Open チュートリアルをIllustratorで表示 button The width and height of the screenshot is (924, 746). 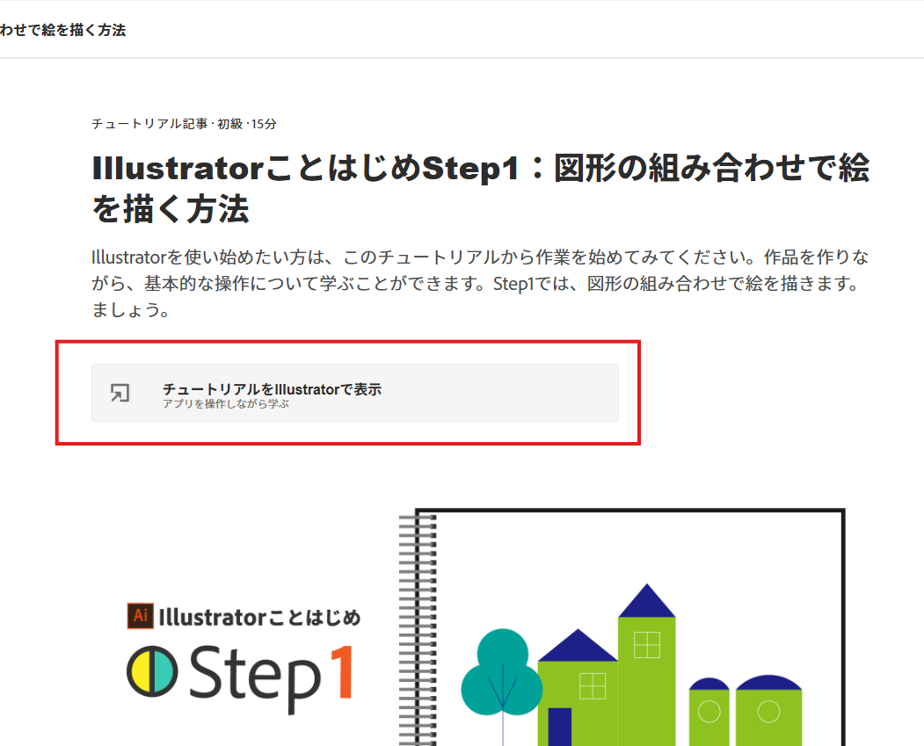click(355, 393)
